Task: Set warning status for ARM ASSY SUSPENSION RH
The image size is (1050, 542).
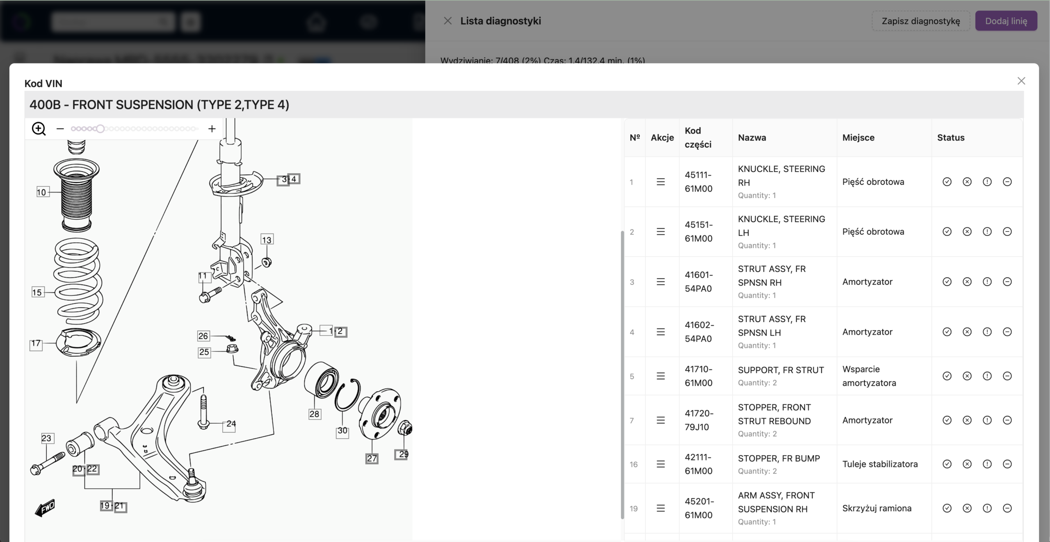Action: 987,508
